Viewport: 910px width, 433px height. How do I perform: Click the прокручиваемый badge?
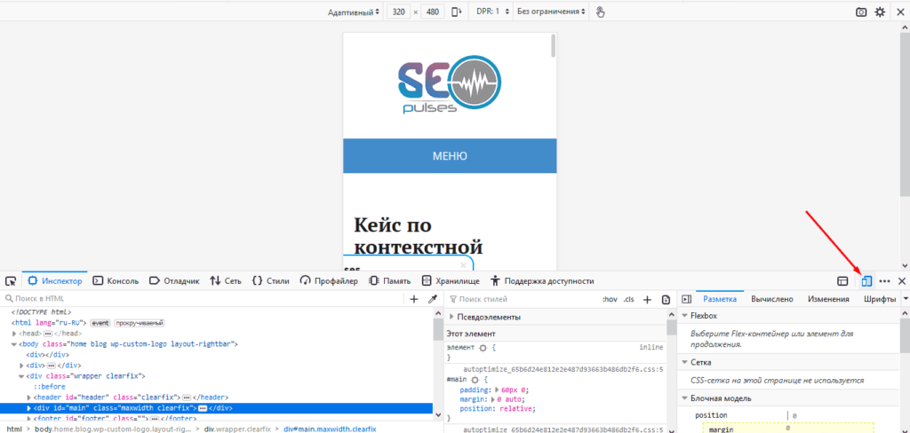140,323
